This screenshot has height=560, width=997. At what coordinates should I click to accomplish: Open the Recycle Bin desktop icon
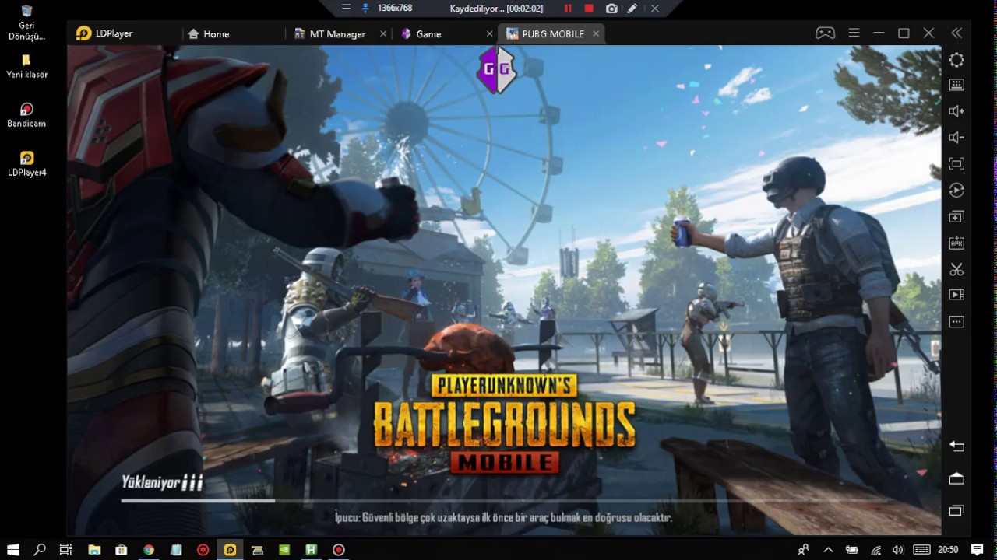point(26,22)
